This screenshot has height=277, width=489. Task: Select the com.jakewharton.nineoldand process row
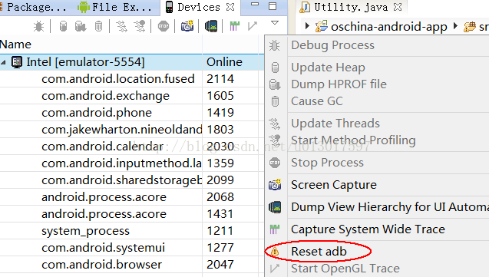point(132,130)
